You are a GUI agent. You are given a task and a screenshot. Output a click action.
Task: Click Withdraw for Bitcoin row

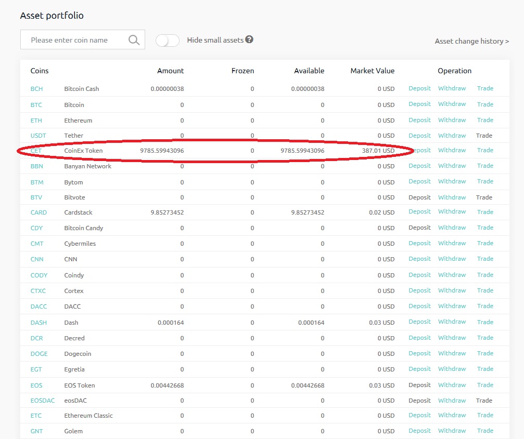[x=452, y=104]
